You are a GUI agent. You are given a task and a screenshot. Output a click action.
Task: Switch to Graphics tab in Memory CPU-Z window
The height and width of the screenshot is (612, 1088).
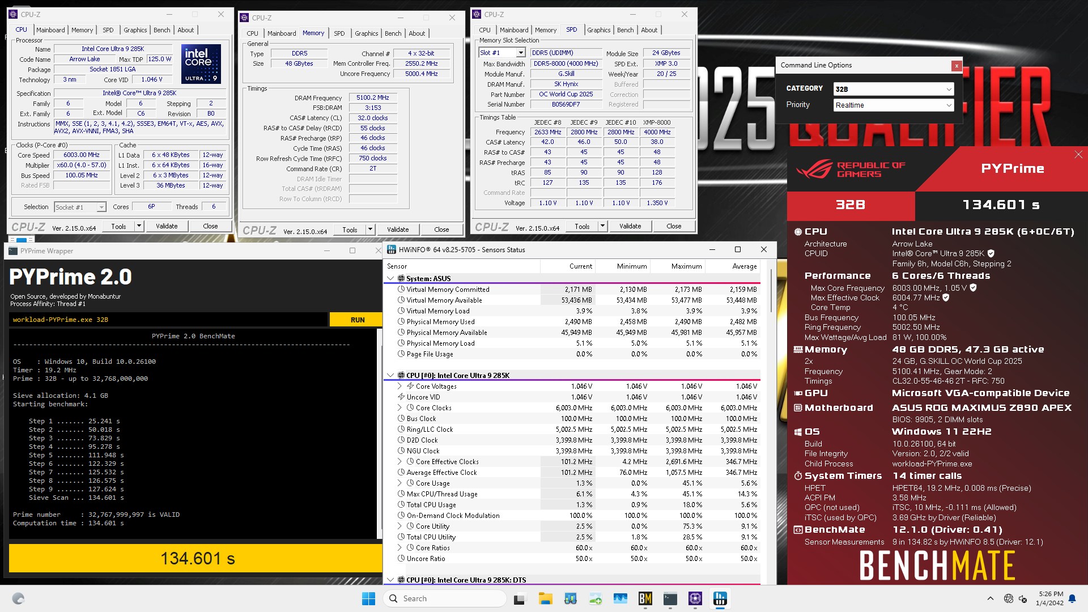[367, 33]
